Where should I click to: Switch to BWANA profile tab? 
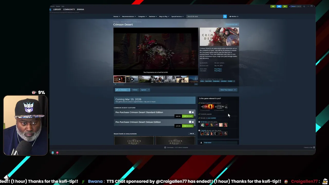point(80,10)
